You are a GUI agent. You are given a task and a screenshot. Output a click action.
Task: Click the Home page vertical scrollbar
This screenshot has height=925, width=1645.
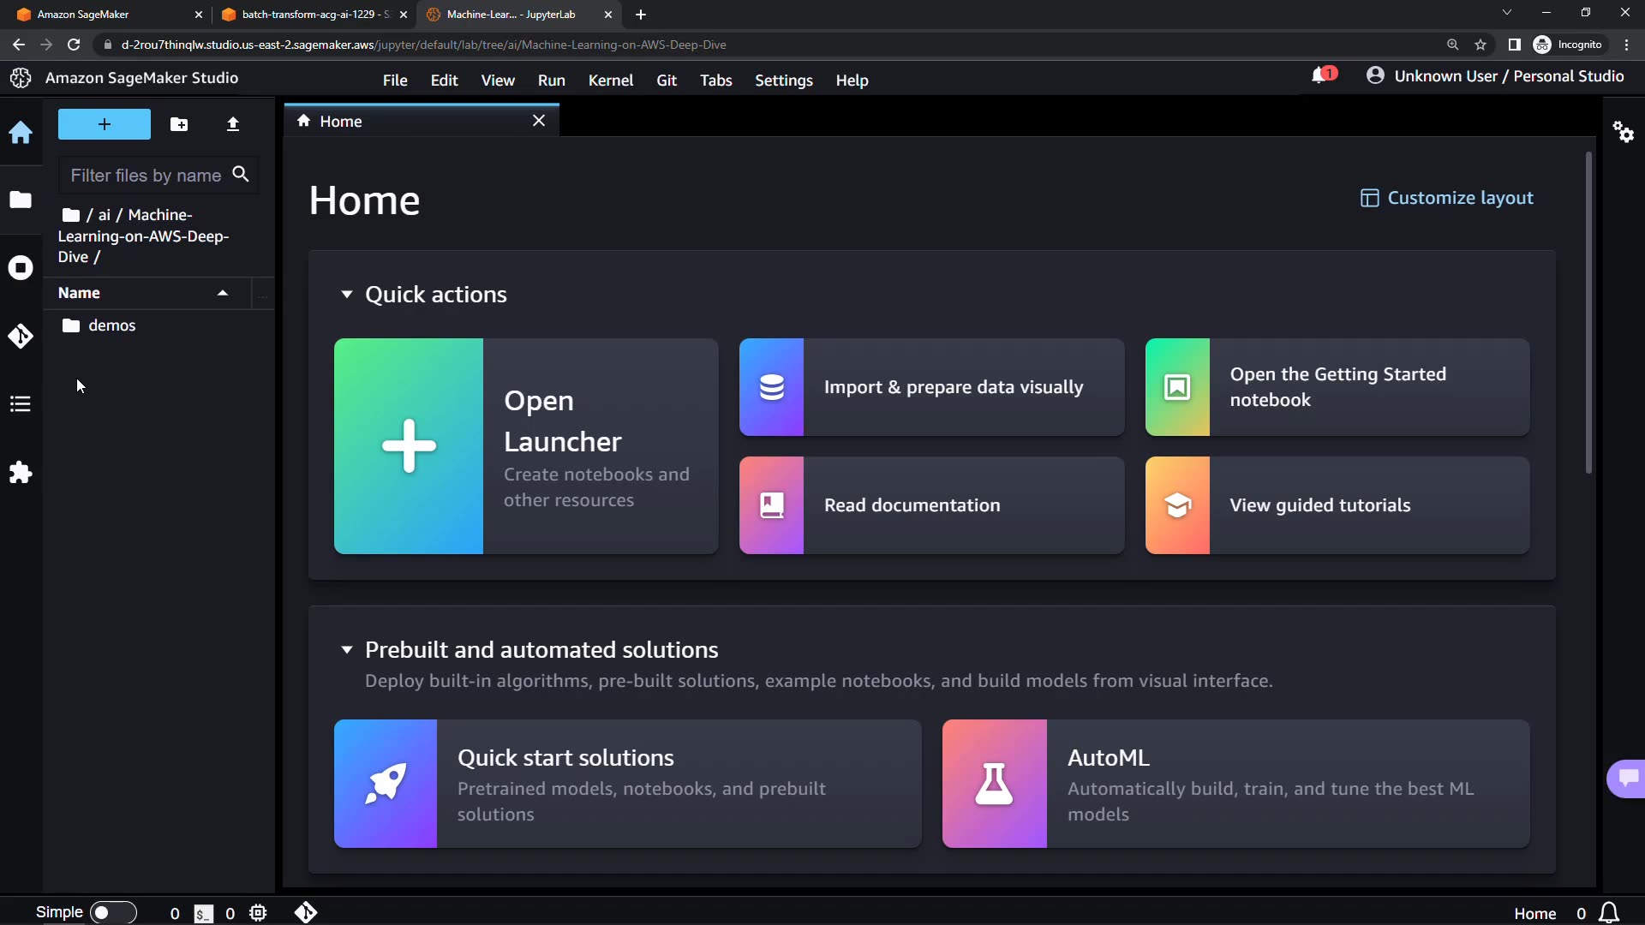coord(1588,313)
